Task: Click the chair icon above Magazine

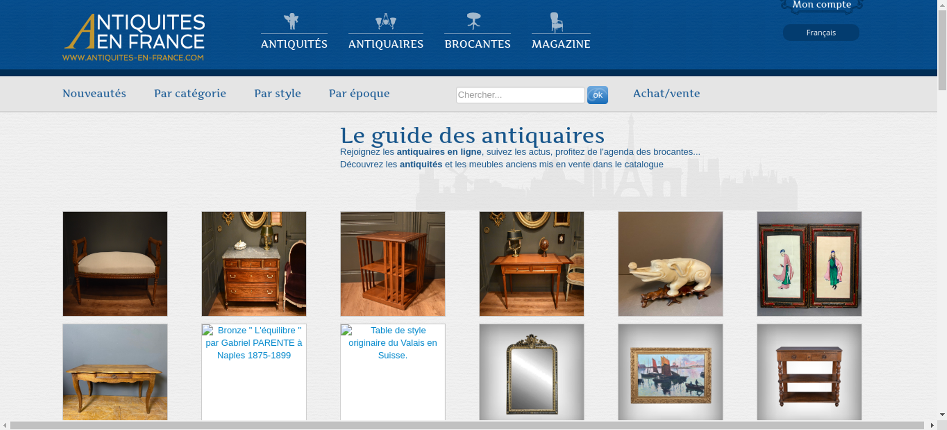Action: pyautogui.click(x=556, y=22)
